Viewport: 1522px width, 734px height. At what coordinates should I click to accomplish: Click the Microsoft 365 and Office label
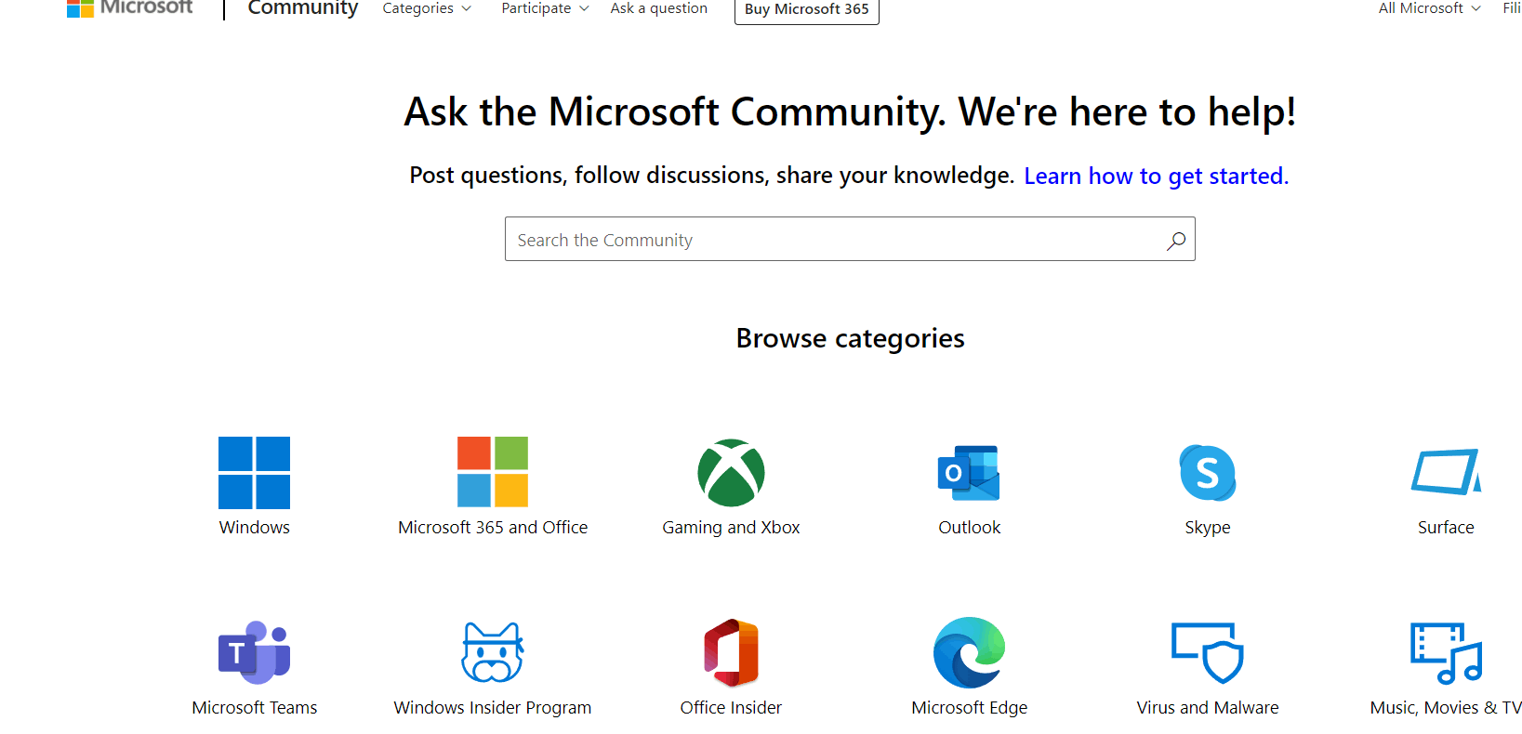(493, 527)
